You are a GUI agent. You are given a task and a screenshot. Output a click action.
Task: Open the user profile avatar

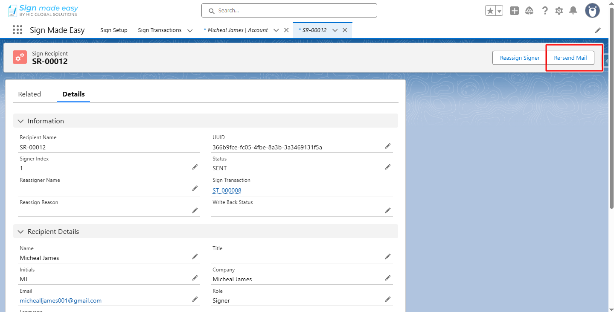pos(592,11)
